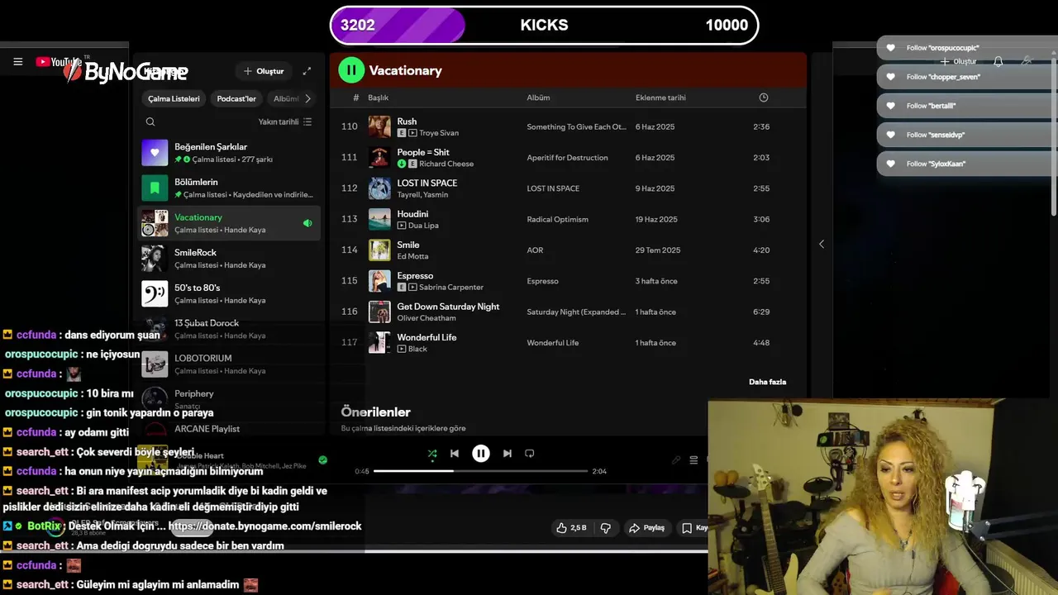The height and width of the screenshot is (595, 1058).
Task: Collapse the side panel using left arrow
Action: 821,244
